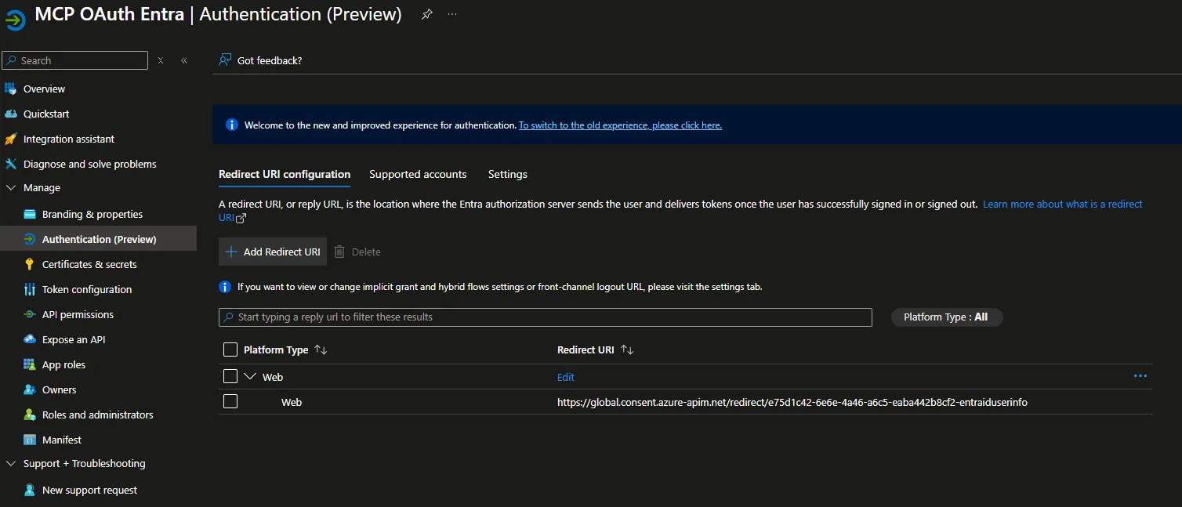This screenshot has height=507, width=1182.
Task: Click the App roles grid icon
Action: point(30,364)
